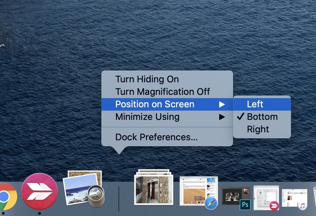
Task: Restore the minimized Skitch window
Action: click(x=266, y=198)
